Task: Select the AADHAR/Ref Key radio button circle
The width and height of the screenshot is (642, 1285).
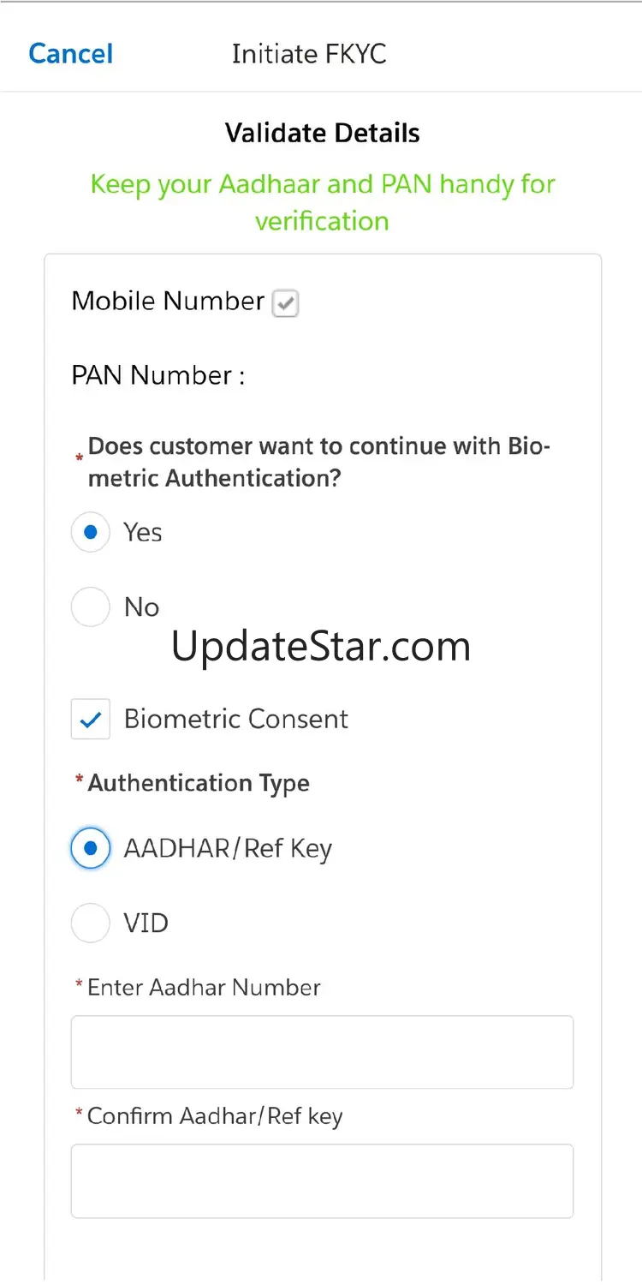Action: pyautogui.click(x=91, y=848)
